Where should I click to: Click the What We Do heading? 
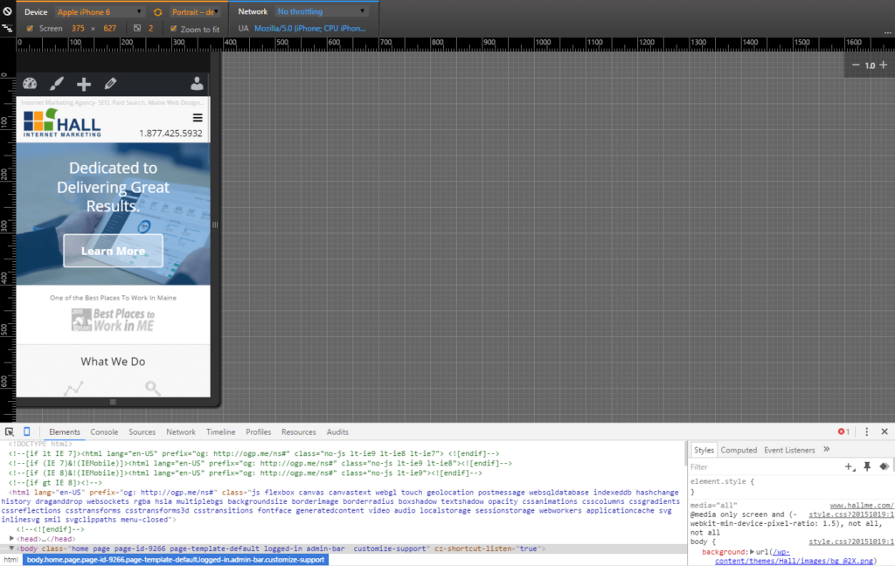pyautogui.click(x=113, y=361)
